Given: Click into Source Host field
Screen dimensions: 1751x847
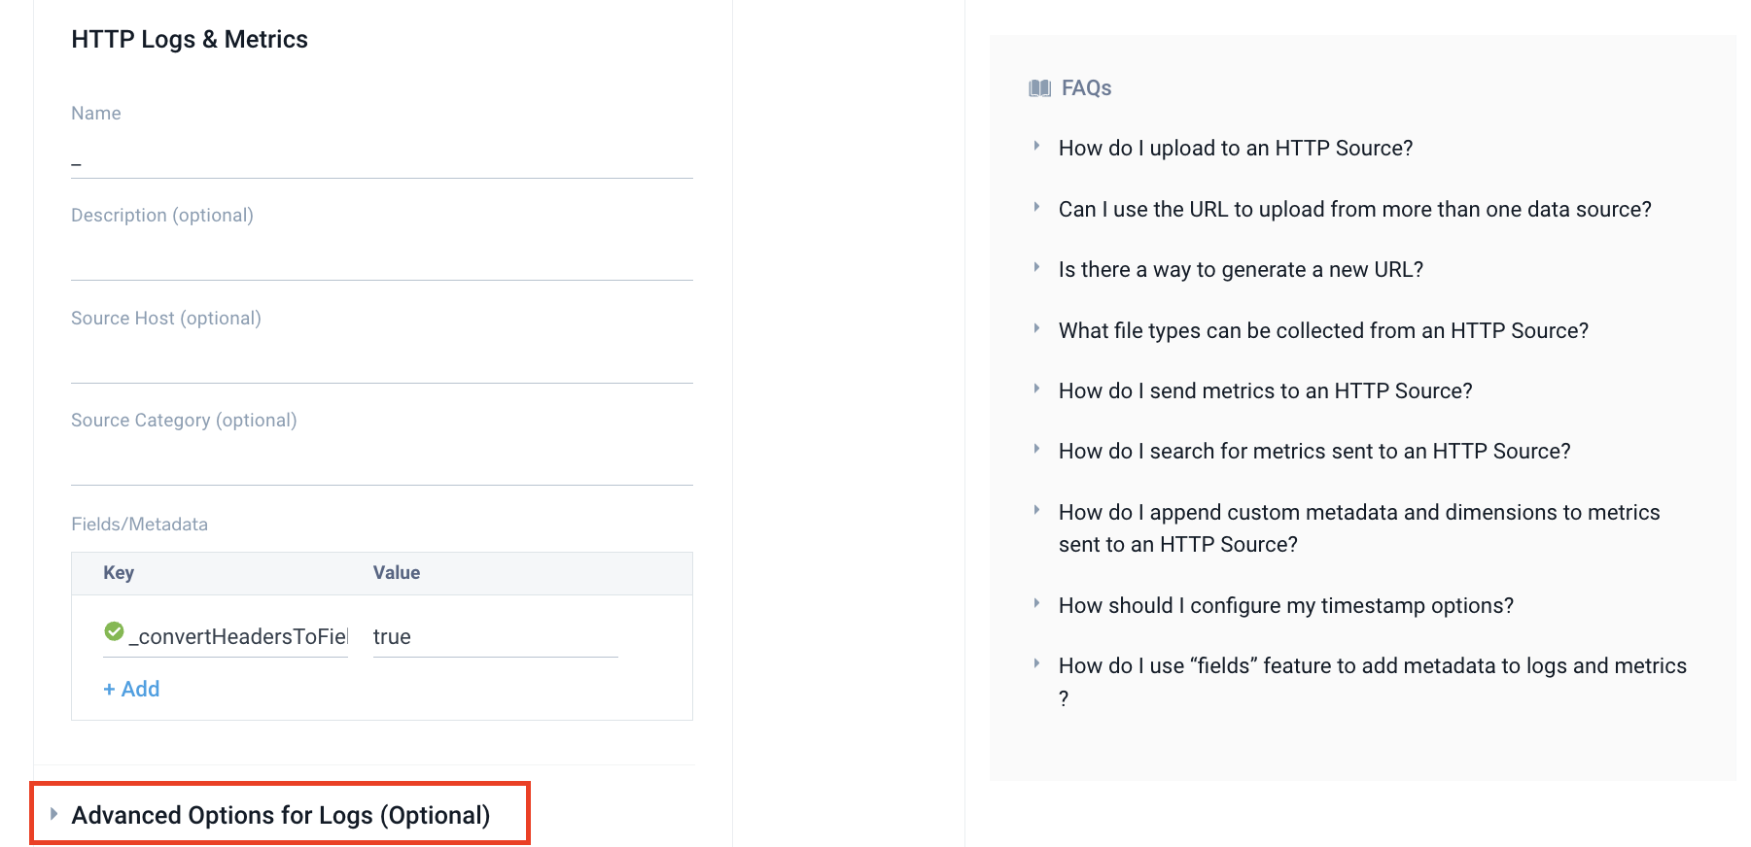Looking at the screenshot, I should (381, 363).
